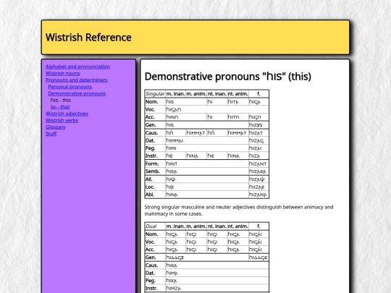Image resolution: width=391 pixels, height=293 pixels.
Task: Click Instr. row label in Dual table
Action: (155, 289)
